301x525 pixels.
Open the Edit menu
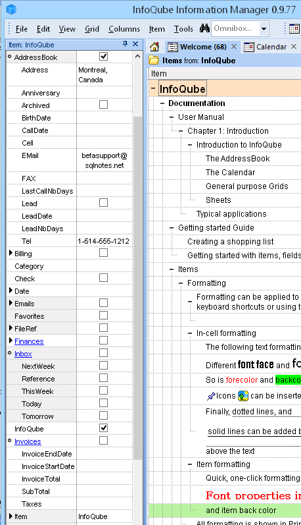coord(43,29)
